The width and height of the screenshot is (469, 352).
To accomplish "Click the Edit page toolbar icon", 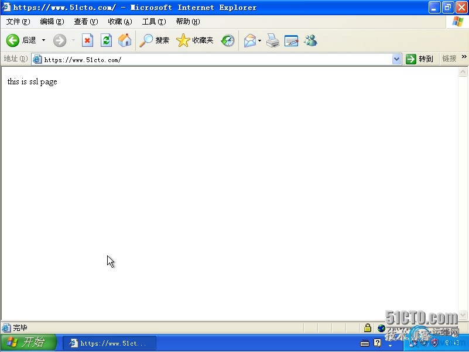I will [x=292, y=40].
